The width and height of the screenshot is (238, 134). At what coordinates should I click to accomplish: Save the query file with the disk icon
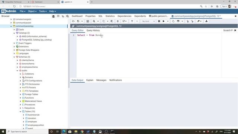tap(78, 21)
